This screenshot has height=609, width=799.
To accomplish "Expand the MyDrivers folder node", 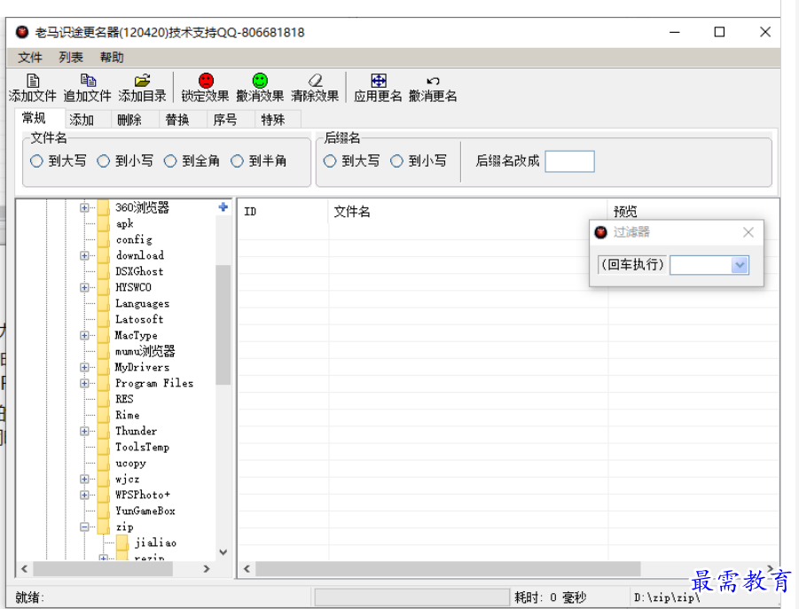I will [x=84, y=367].
